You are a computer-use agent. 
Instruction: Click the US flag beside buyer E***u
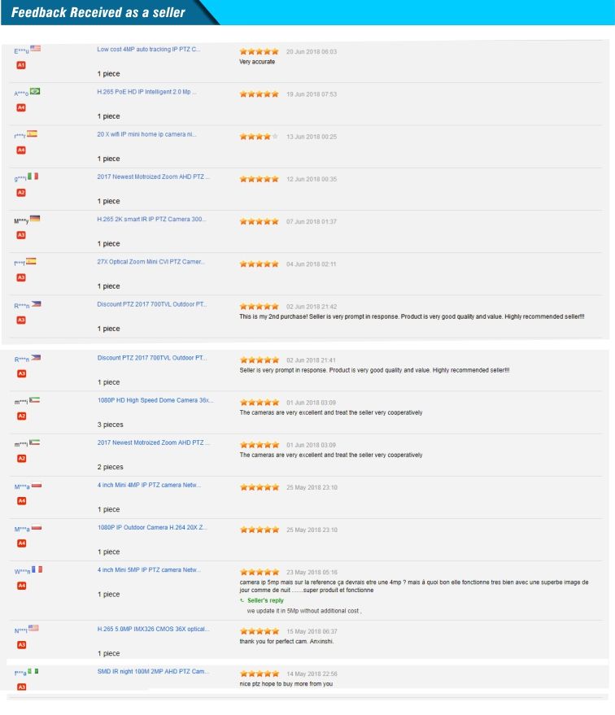click(x=35, y=50)
